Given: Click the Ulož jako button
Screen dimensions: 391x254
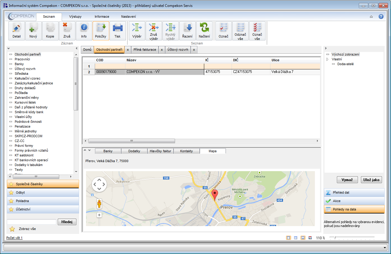Looking at the screenshot, I should click(x=371, y=180).
